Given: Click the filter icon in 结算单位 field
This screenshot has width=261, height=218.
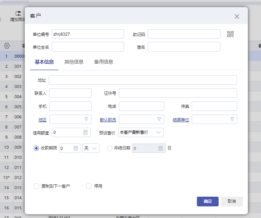Looking at the screenshot, I should coord(232,119).
